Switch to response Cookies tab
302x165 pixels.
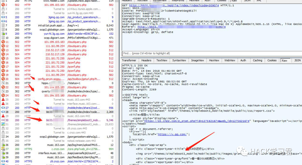(272, 61)
